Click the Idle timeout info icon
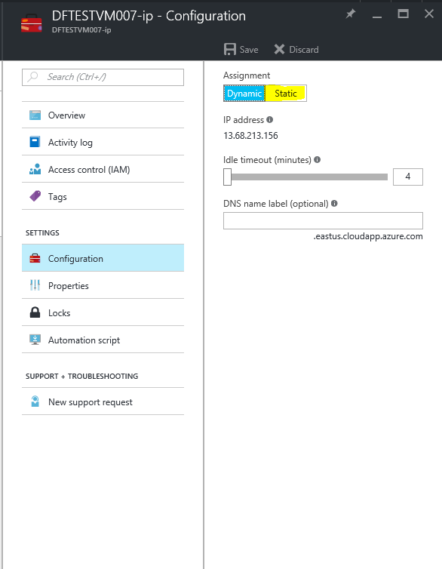This screenshot has width=442, height=569. (x=317, y=159)
